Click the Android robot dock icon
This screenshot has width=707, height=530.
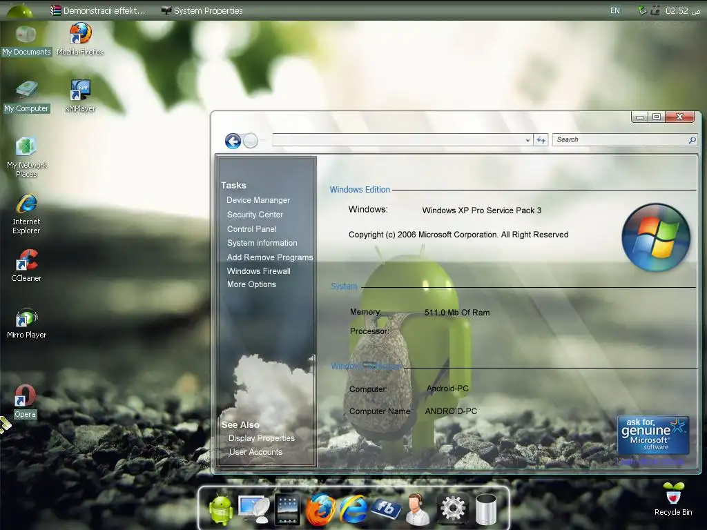coord(221,509)
